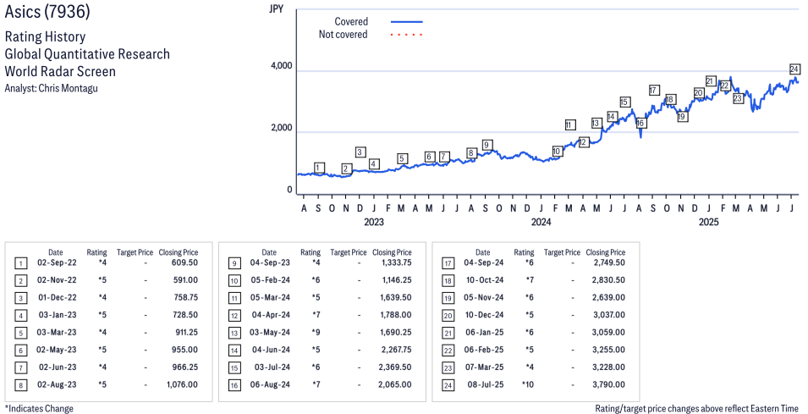Click the JPY axis label
The width and height of the screenshot is (808, 414).
pyautogui.click(x=277, y=8)
